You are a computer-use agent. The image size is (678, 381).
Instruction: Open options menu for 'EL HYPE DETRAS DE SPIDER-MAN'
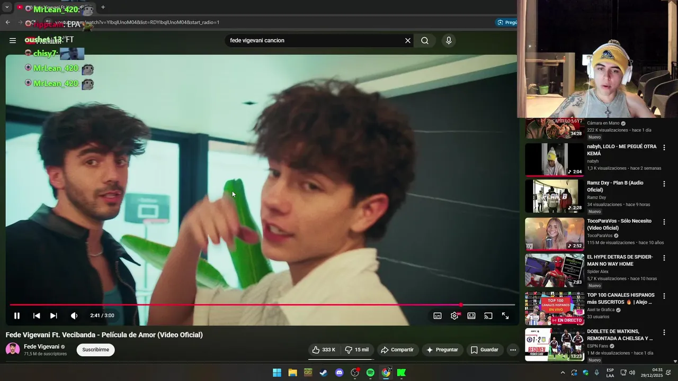coord(664,258)
